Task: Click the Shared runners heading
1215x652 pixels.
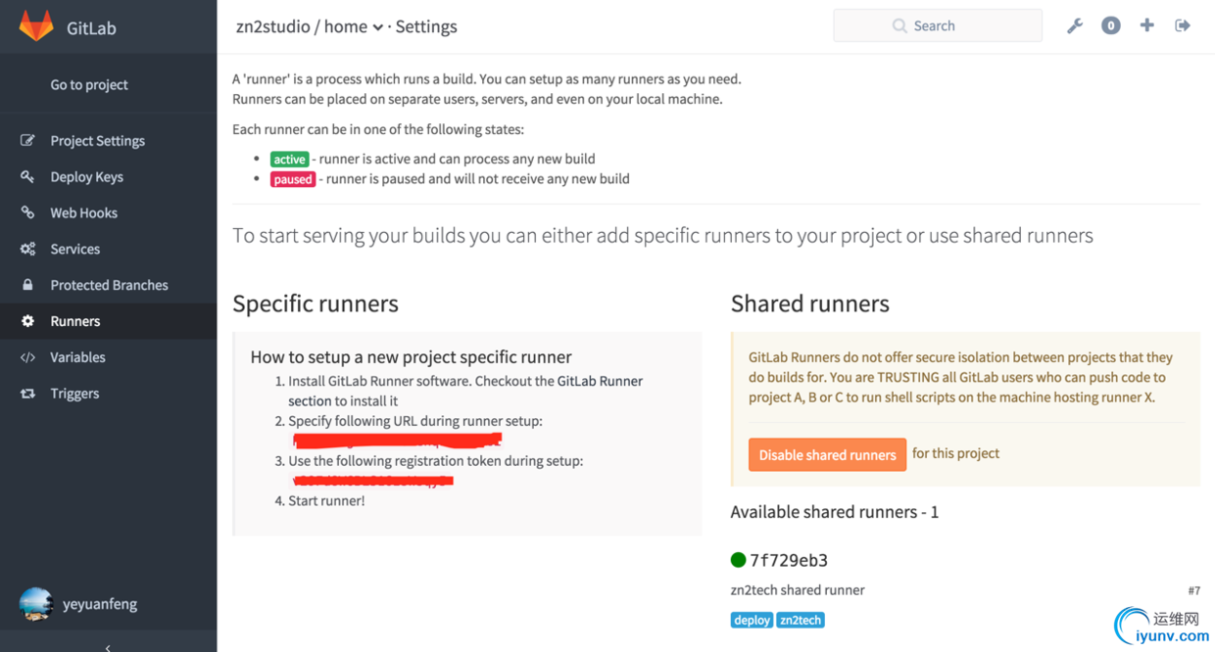Action: click(x=810, y=303)
